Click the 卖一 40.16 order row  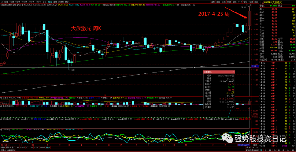(278, 21)
